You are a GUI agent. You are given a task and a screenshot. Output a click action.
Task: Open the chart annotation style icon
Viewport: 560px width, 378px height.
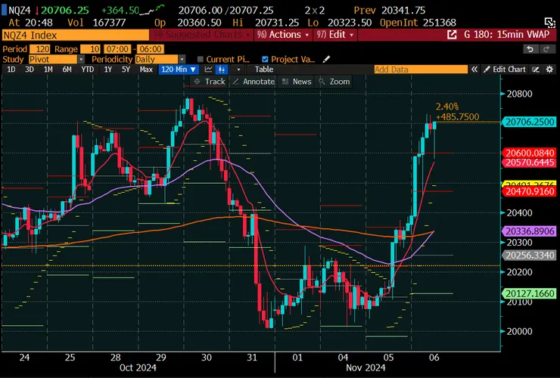pos(535,70)
